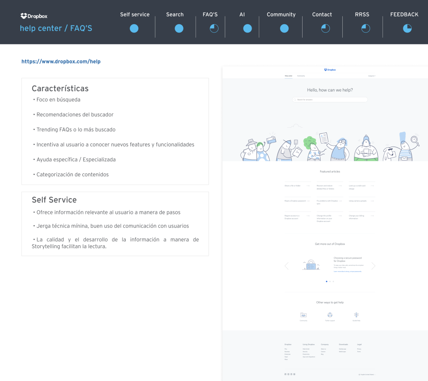
Task: Click the magnifier icon in the search box
Action: coord(295,99)
